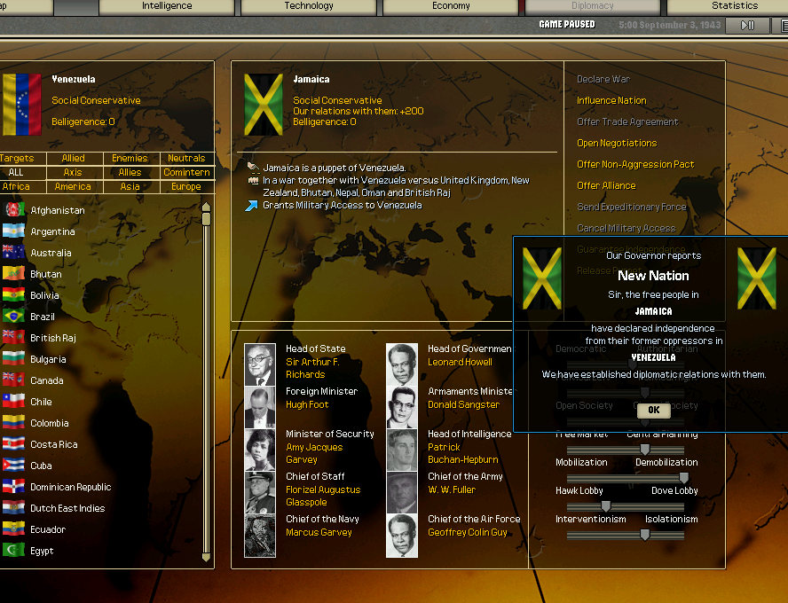Click portrait of Sir Arthur F. Richards
788x603 pixels.
pyautogui.click(x=260, y=364)
